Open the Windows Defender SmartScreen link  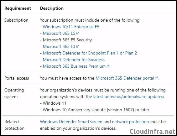pos(71,122)
